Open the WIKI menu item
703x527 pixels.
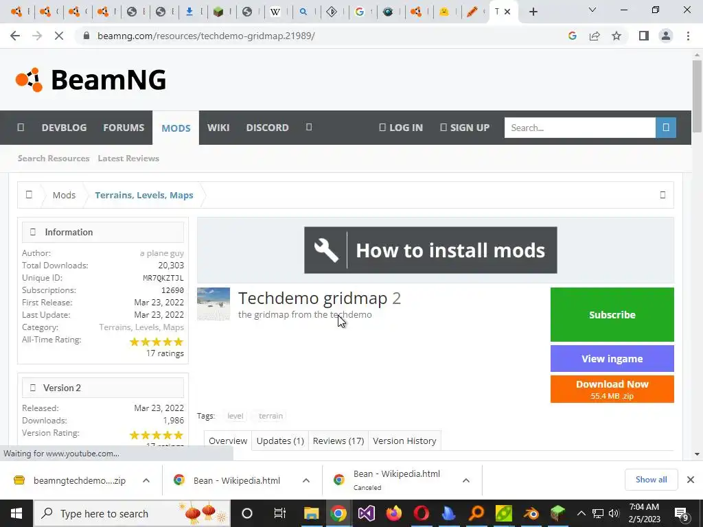(218, 128)
